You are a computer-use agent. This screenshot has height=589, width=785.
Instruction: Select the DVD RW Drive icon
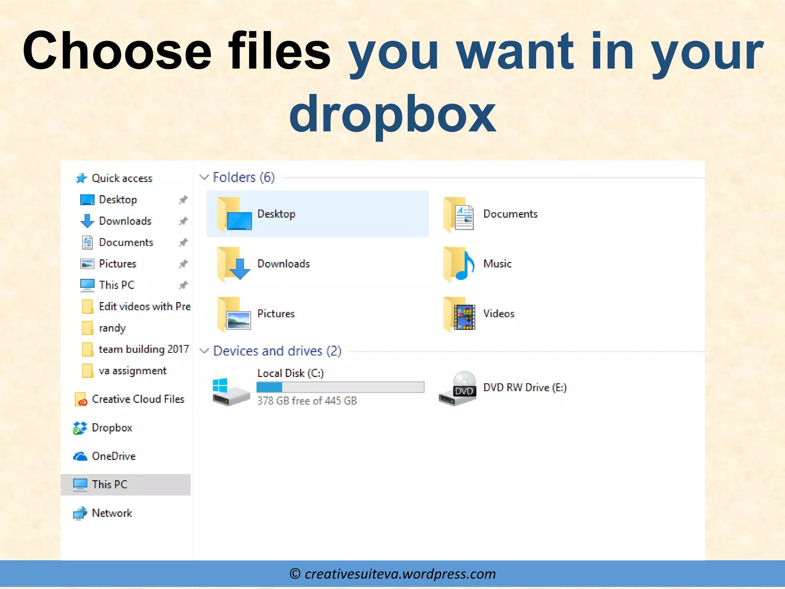click(x=458, y=388)
